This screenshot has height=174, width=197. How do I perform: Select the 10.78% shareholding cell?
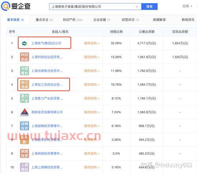(116, 84)
